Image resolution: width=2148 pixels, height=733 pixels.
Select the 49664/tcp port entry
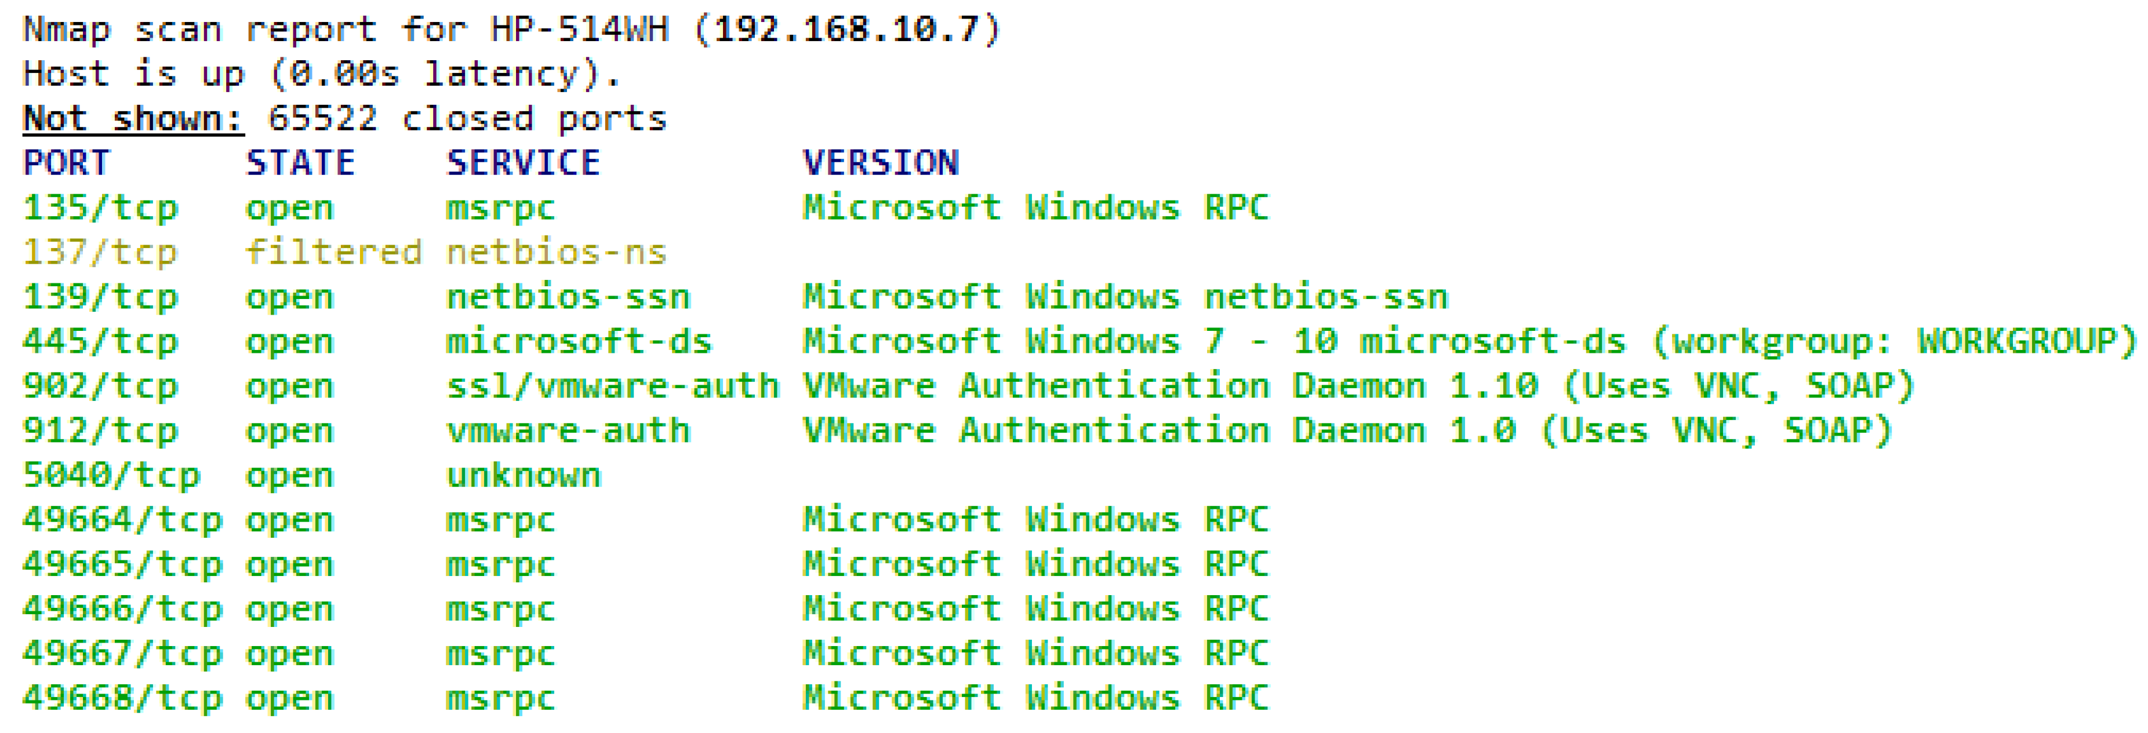[x=122, y=520]
